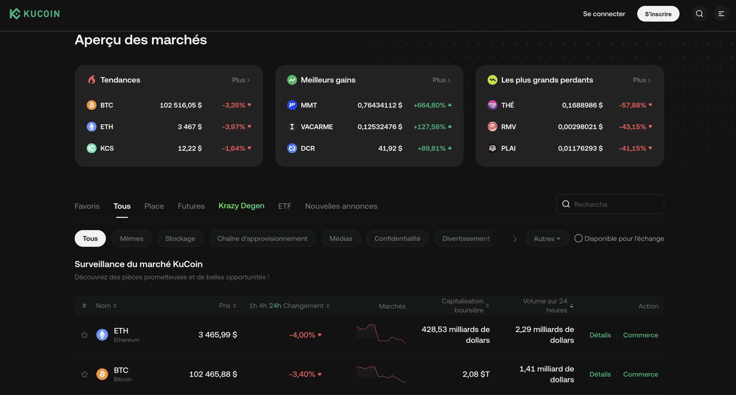Switch to the Krazy Degen tab
This screenshot has height=395, width=736.
pyautogui.click(x=241, y=206)
